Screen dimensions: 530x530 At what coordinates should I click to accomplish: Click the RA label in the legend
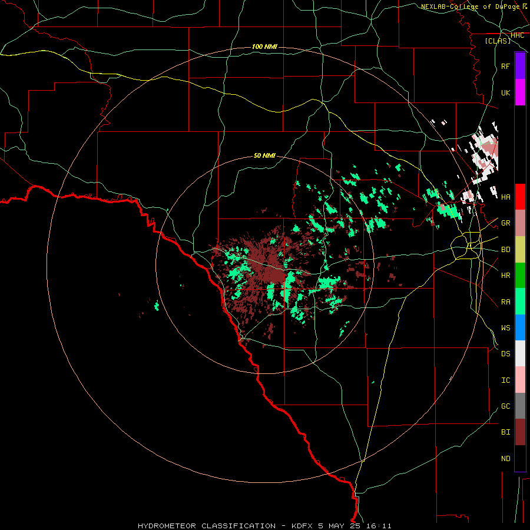click(x=505, y=302)
